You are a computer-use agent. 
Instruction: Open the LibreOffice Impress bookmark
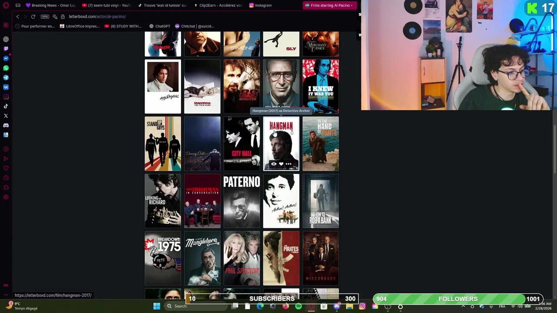[80, 26]
